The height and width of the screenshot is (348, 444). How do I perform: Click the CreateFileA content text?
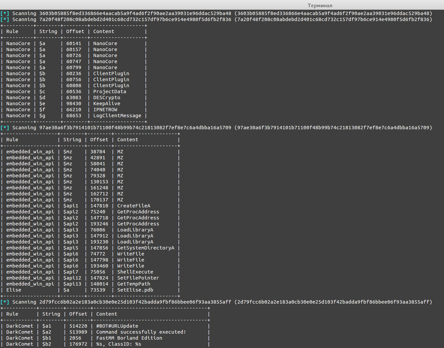coord(134,206)
